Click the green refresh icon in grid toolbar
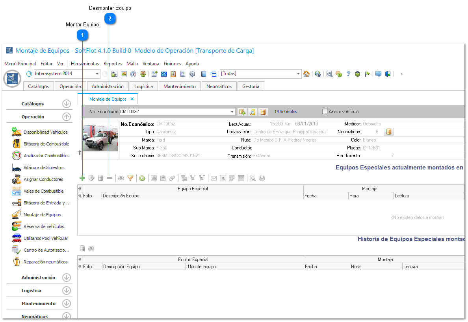Screen dimensions: 468x322 click(142, 178)
